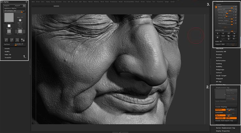This screenshot has height=133, width=241.
Task: Click the split layer icon
Action: [x=234, y=39]
